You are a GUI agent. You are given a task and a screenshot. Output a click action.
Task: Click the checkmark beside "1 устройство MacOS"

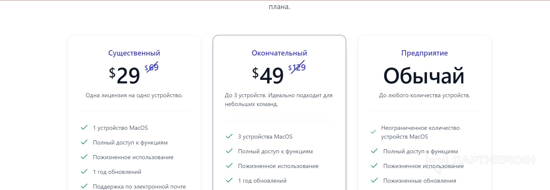coord(84,127)
